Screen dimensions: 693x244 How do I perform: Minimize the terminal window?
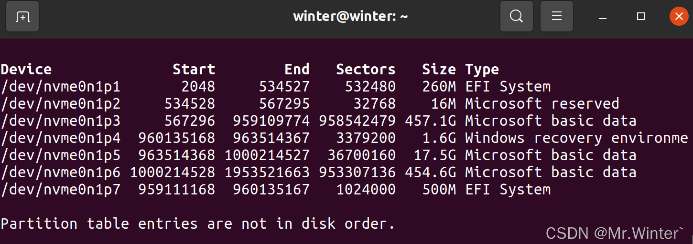click(x=603, y=17)
